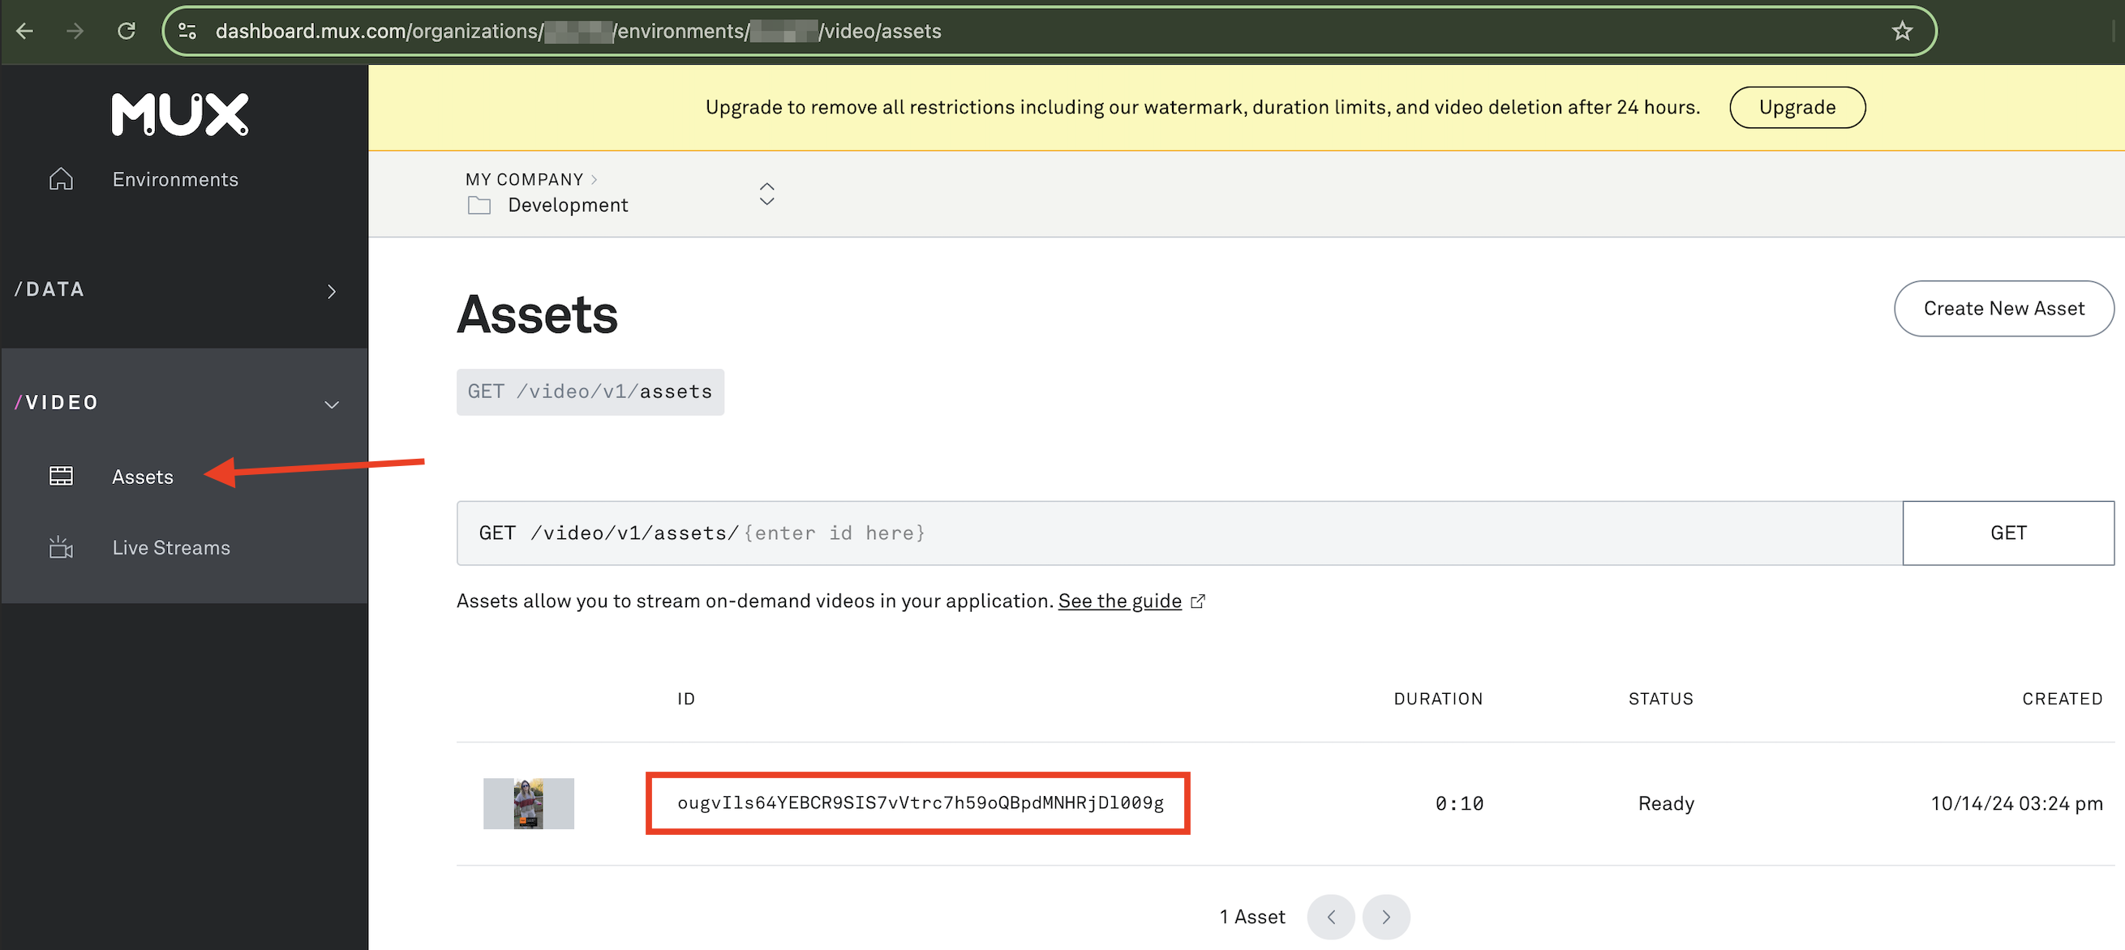Click the MUX logo

[x=180, y=114]
